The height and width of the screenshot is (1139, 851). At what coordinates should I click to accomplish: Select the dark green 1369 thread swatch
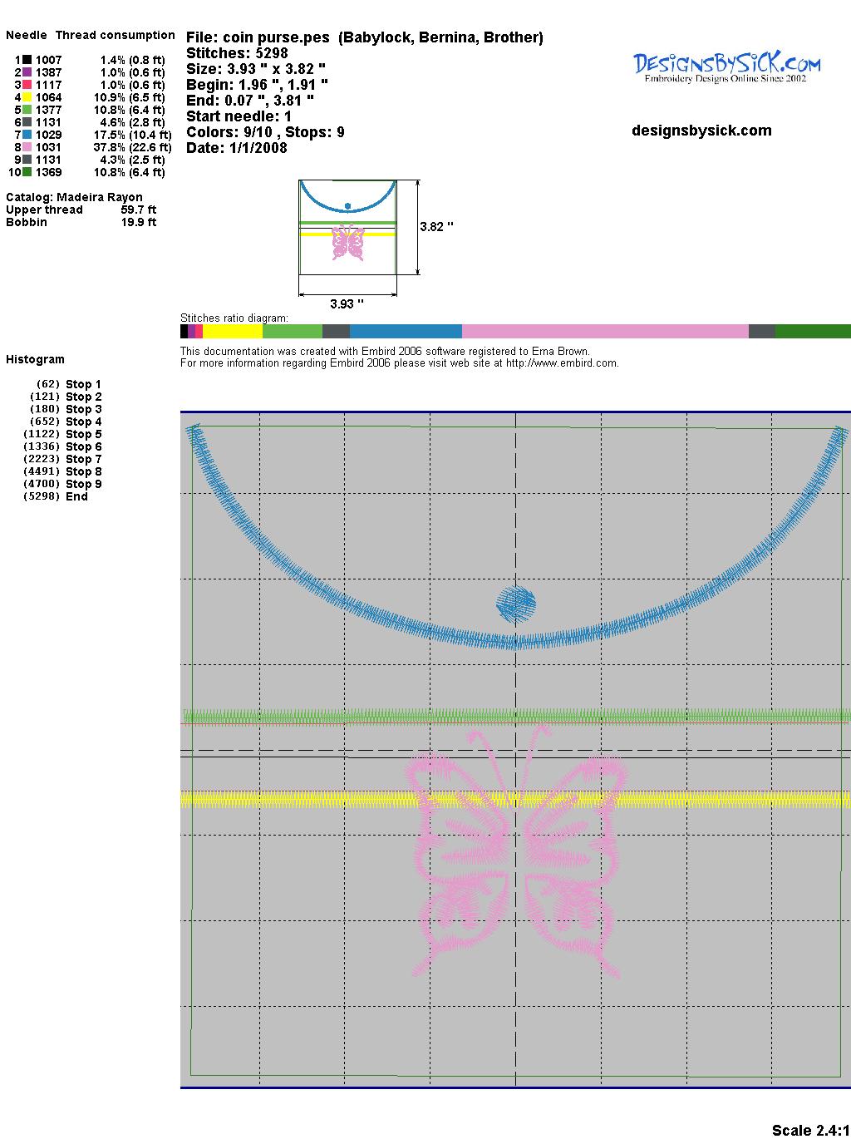click(27, 172)
